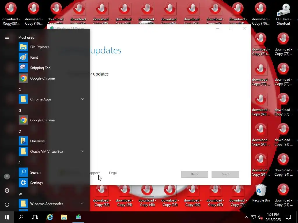Launch Internet Explorer from the taskbar
The width and height of the screenshot is (298, 223).
[50, 217]
